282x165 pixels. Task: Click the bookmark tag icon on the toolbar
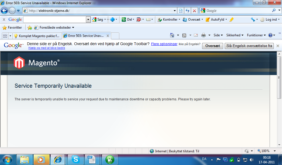tap(148, 20)
